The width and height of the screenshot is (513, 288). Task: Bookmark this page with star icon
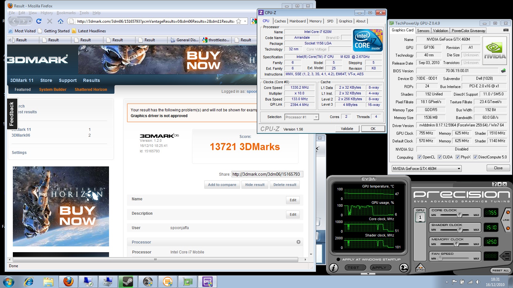[x=239, y=21]
